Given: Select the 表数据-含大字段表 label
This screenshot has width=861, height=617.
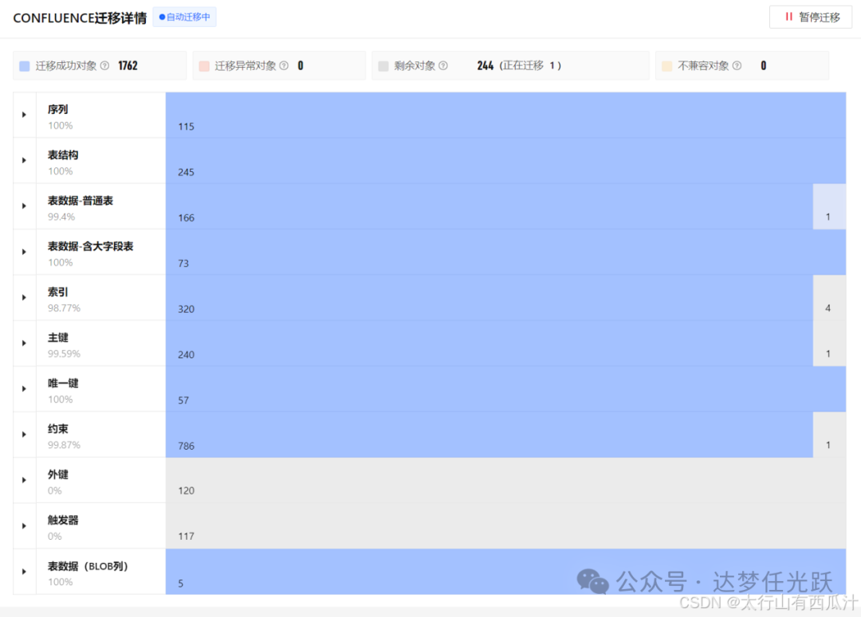Looking at the screenshot, I should [91, 246].
